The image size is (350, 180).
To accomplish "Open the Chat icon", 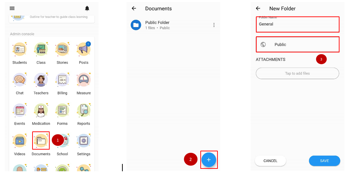I will click(20, 80).
